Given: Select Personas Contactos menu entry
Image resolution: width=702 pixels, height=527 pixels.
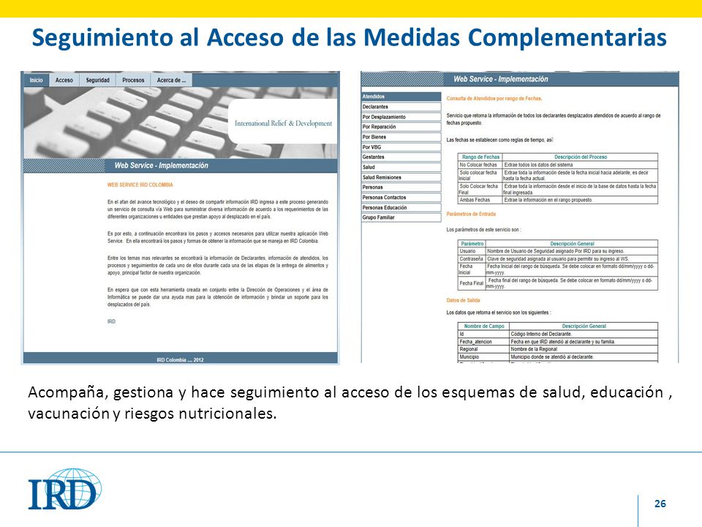Looking at the screenshot, I should 401,197.
